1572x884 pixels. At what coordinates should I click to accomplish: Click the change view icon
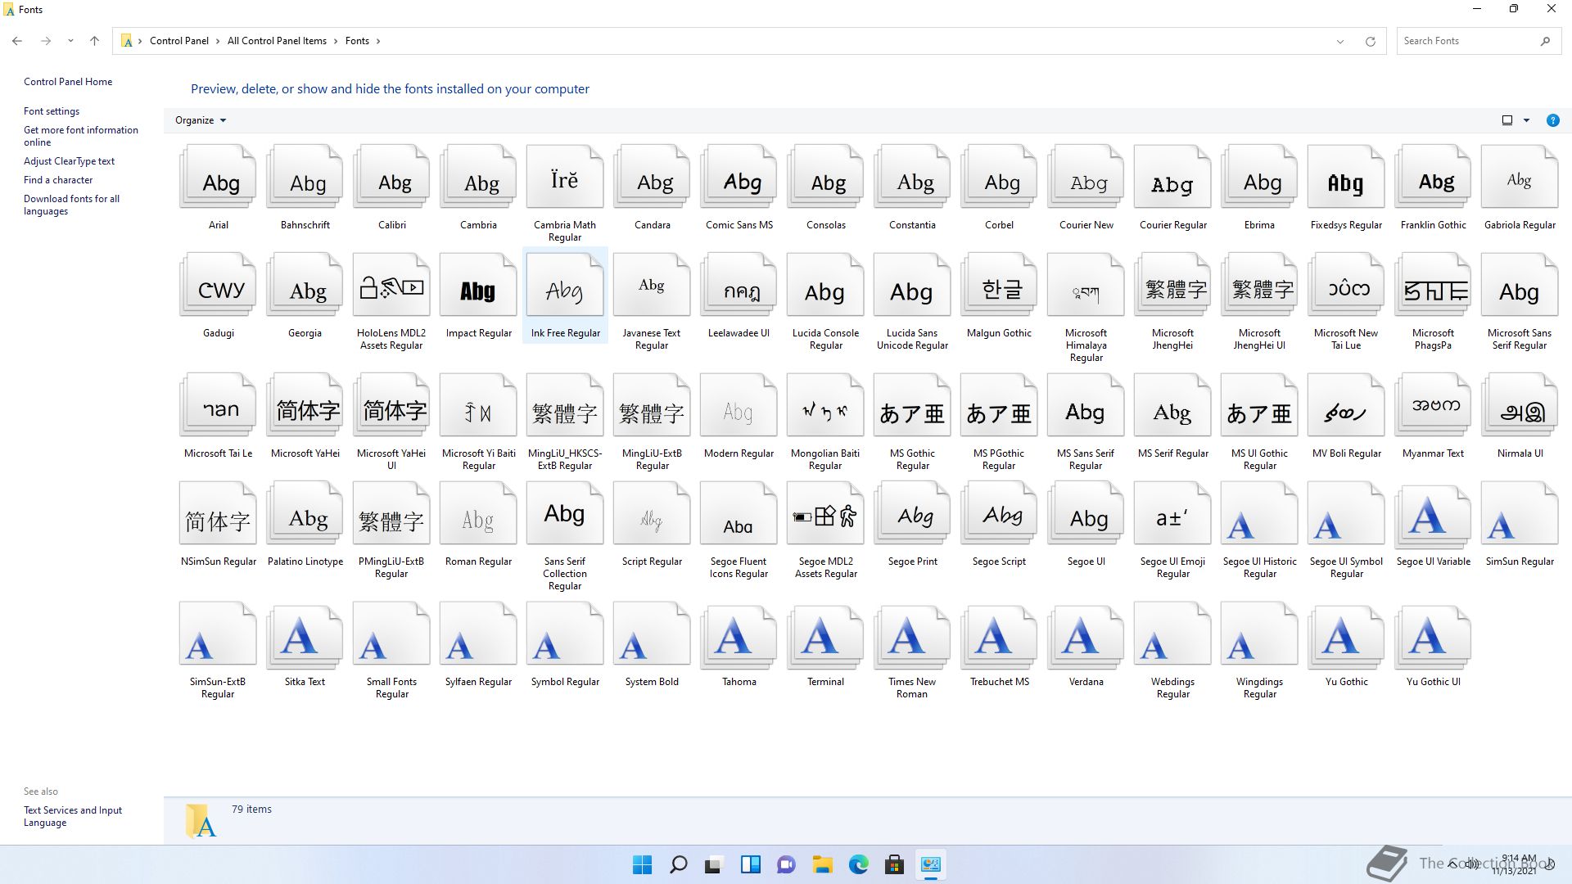pyautogui.click(x=1507, y=120)
